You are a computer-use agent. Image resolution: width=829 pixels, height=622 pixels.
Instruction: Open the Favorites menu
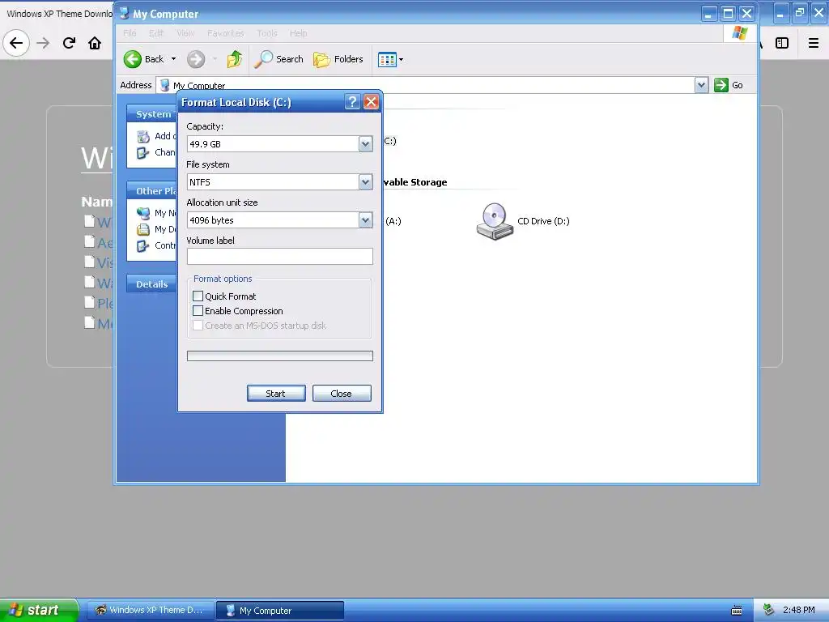[x=226, y=33]
